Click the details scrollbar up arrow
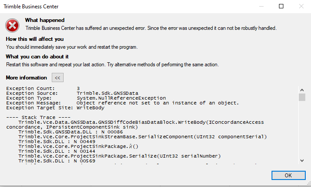Image resolution: width=311 pixels, height=187 pixels. (301, 89)
